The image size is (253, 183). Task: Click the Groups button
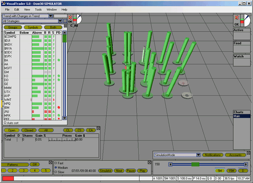click(x=13, y=27)
